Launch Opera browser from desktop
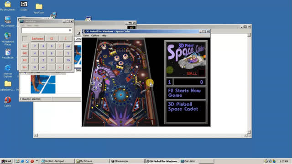The image size is (292, 164). tap(8, 102)
